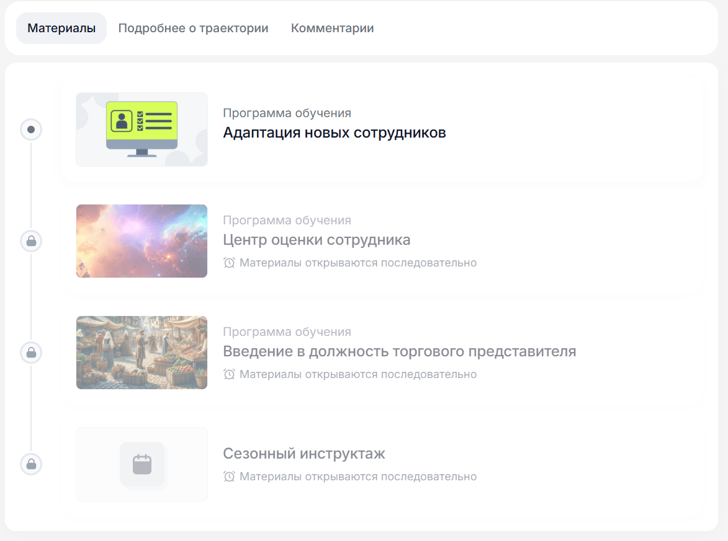Click the clock icon under Сезонный инструктаж
Screen dimensions: 728x541
tap(229, 477)
